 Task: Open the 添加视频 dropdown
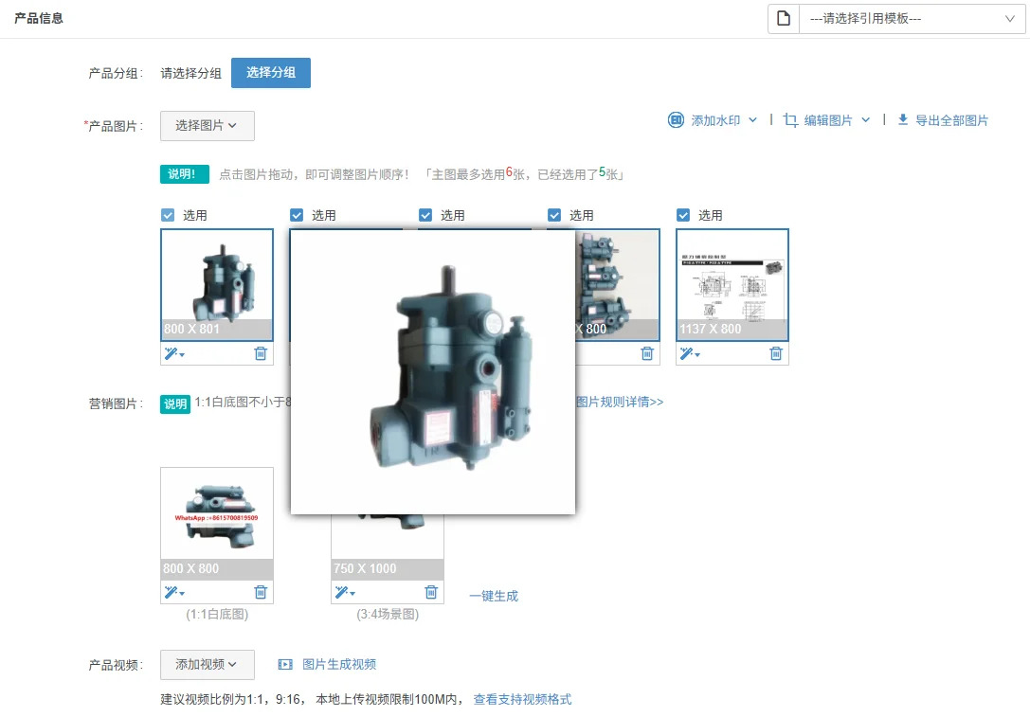(x=207, y=665)
